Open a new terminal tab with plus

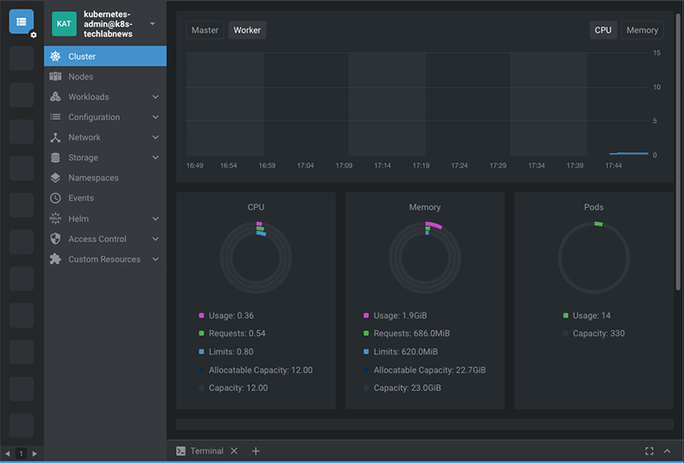(256, 451)
